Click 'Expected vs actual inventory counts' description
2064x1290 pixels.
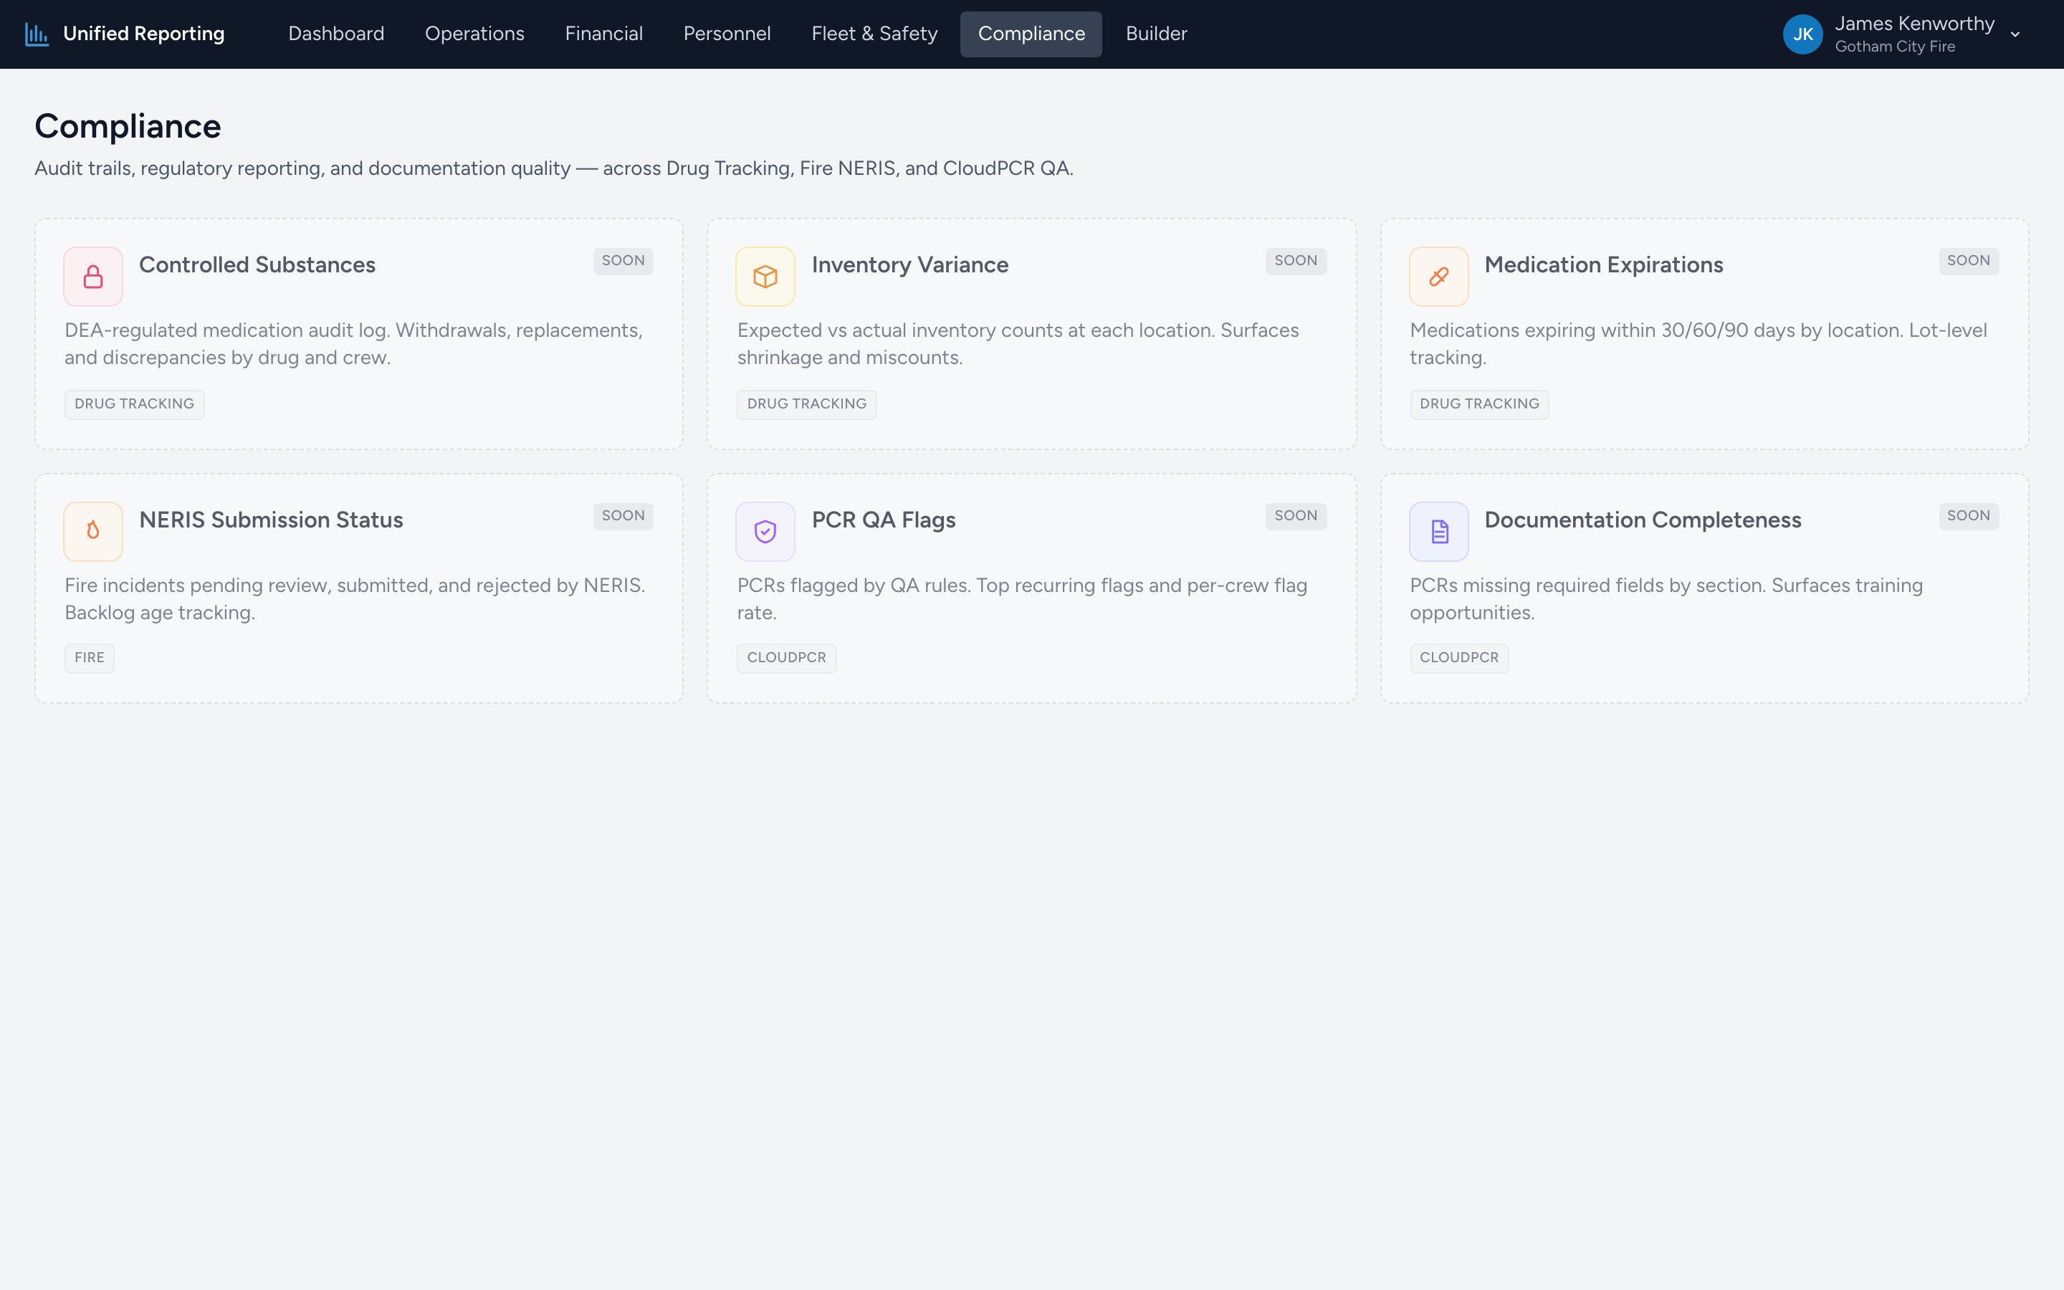[x=1018, y=344]
